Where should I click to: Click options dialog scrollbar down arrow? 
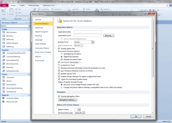click(152, 113)
